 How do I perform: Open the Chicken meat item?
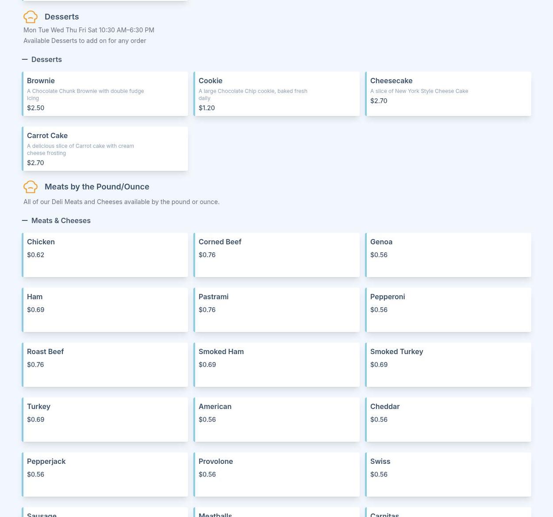[105, 255]
